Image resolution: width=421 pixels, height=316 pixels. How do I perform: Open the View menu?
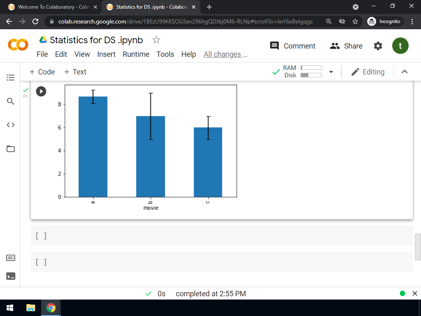click(x=82, y=54)
